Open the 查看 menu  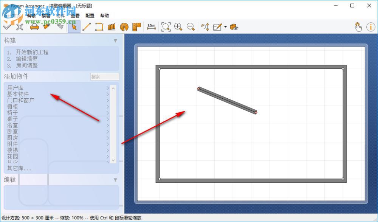(x=75, y=16)
